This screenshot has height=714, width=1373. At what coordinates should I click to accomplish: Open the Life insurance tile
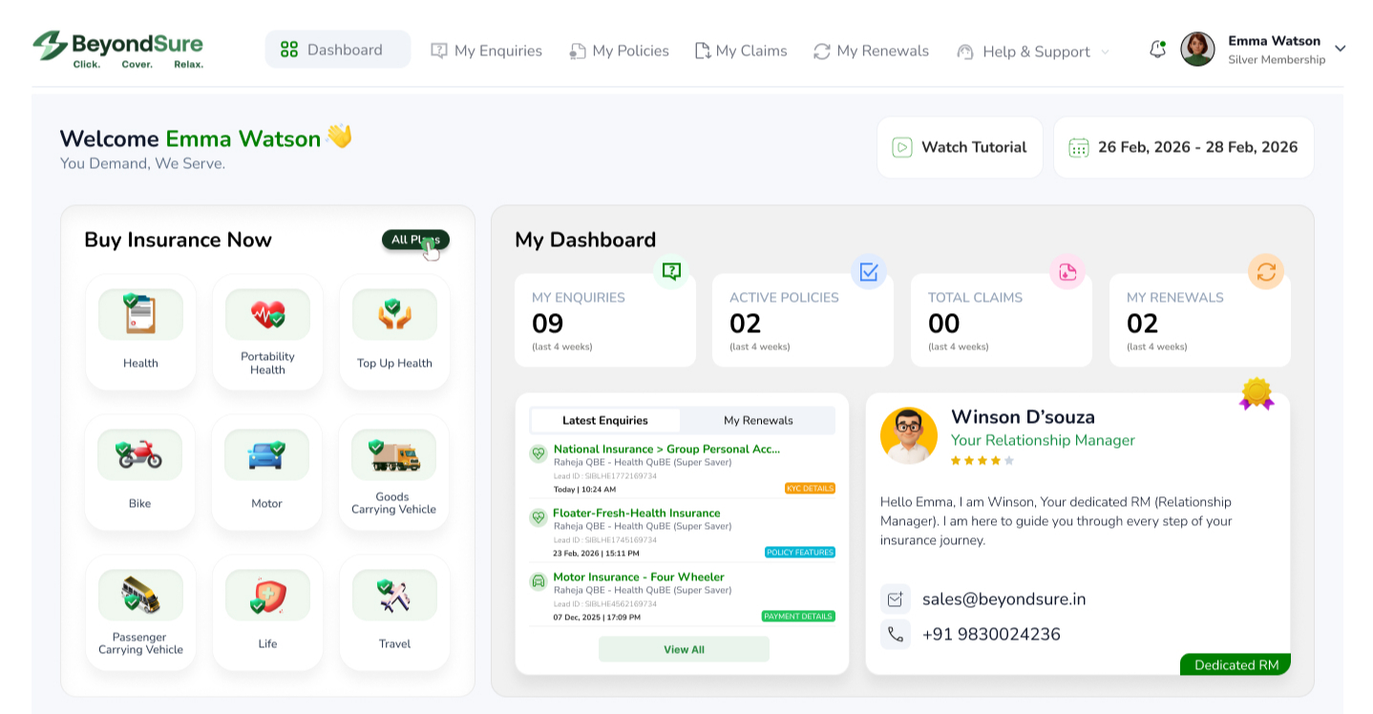pos(267,613)
